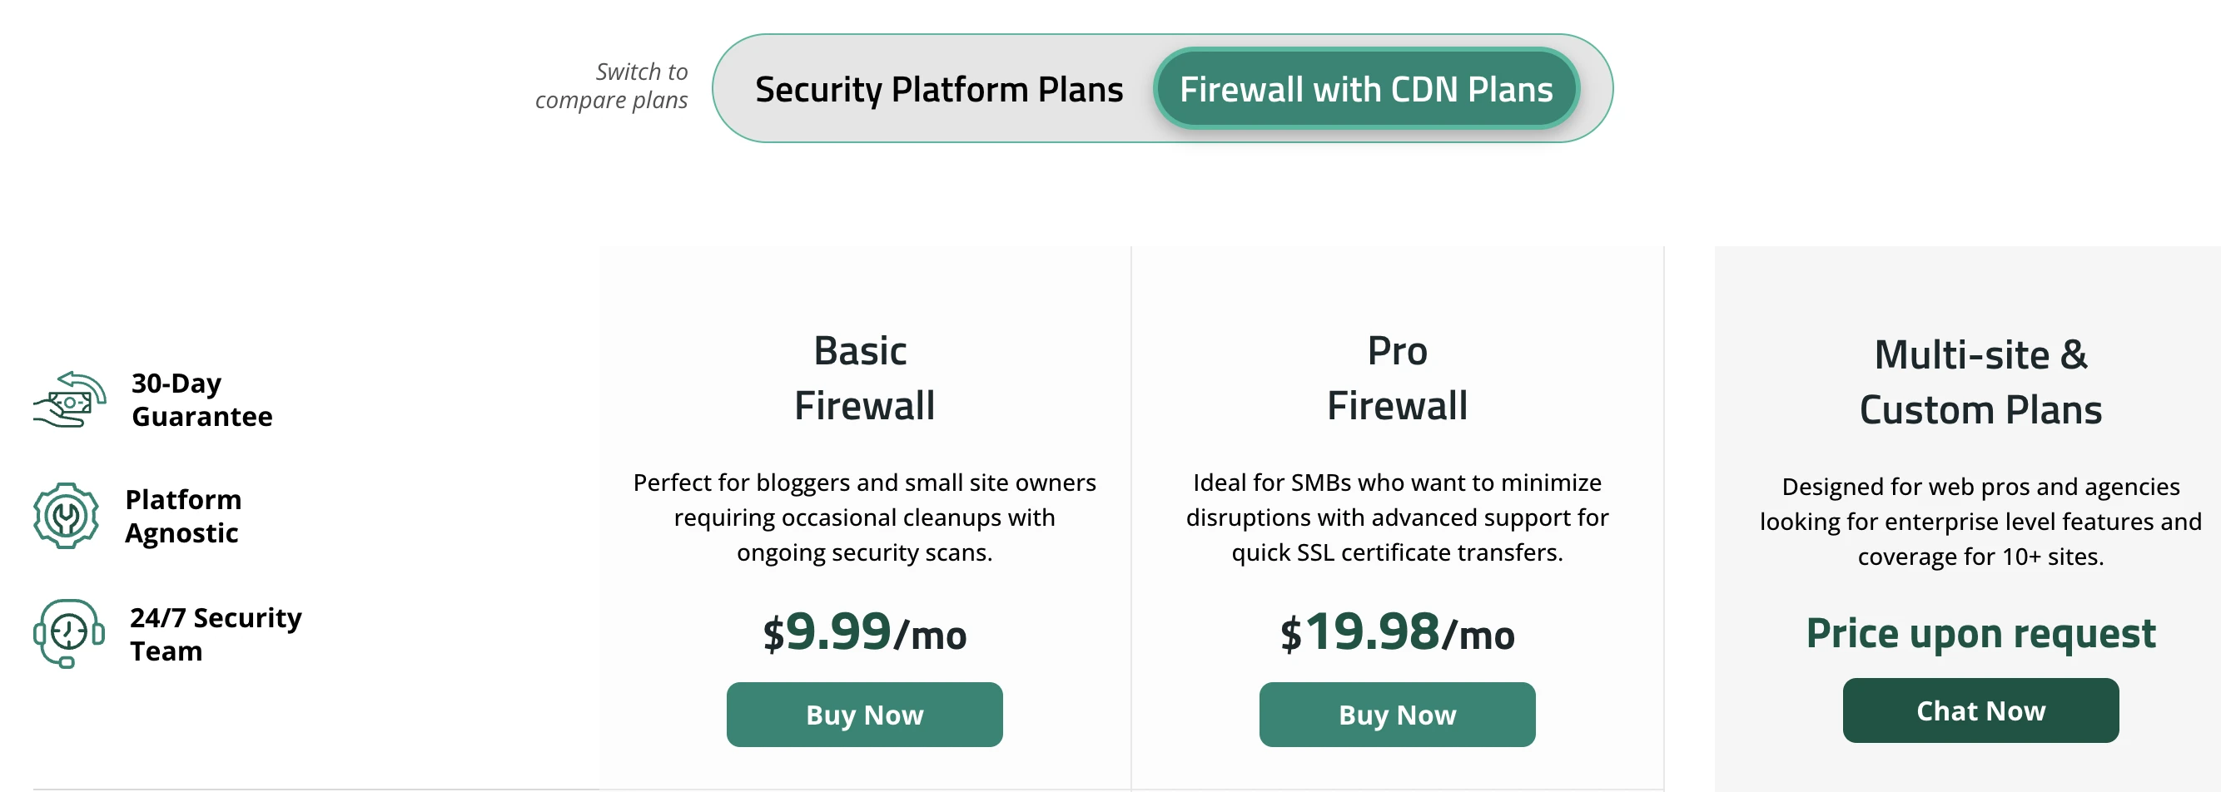Click the Pro Firewall plan heading
Image resolution: width=2221 pixels, height=792 pixels.
(1397, 379)
